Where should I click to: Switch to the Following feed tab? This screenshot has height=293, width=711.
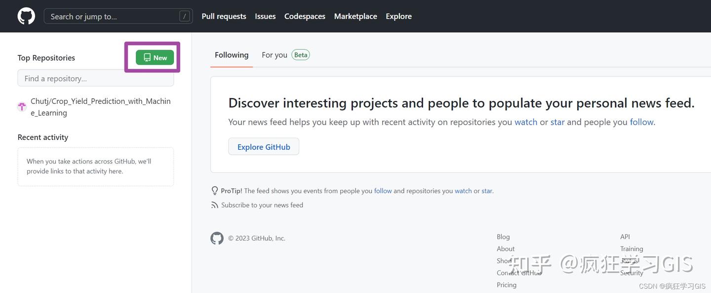[x=232, y=55]
